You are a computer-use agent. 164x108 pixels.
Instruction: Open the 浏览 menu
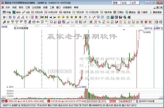coord(14,7)
